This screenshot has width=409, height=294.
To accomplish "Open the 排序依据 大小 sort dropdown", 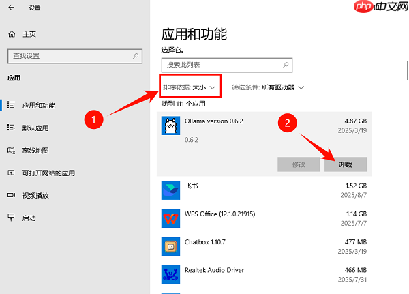I will [x=190, y=87].
